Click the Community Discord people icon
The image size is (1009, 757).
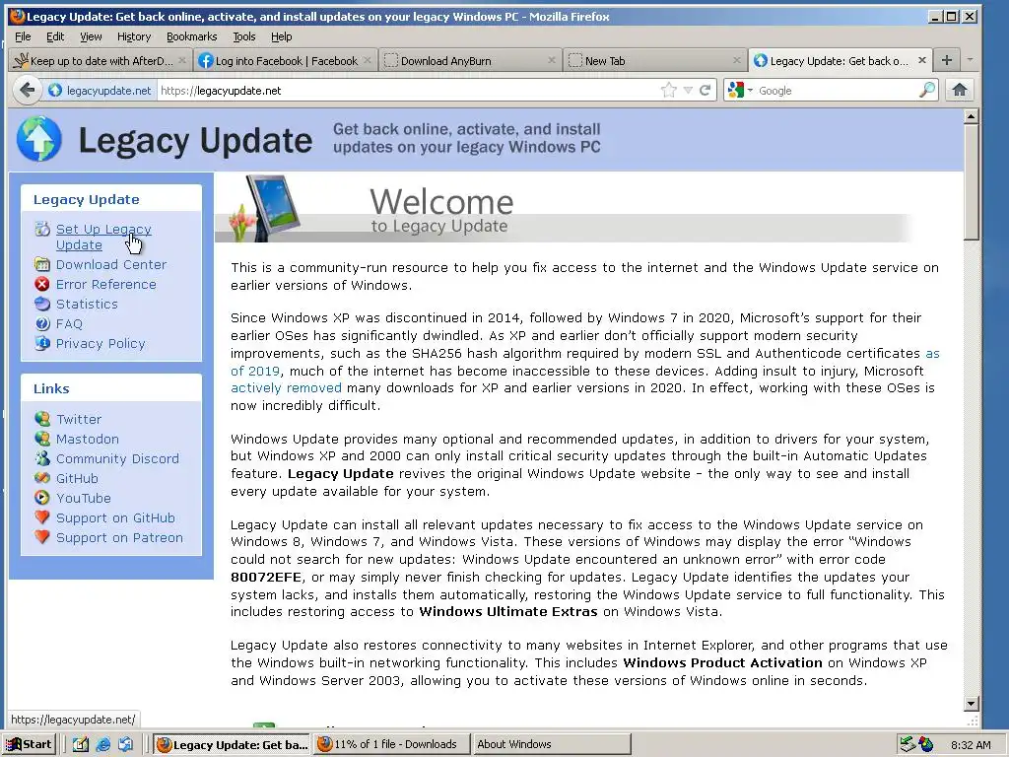tap(42, 458)
